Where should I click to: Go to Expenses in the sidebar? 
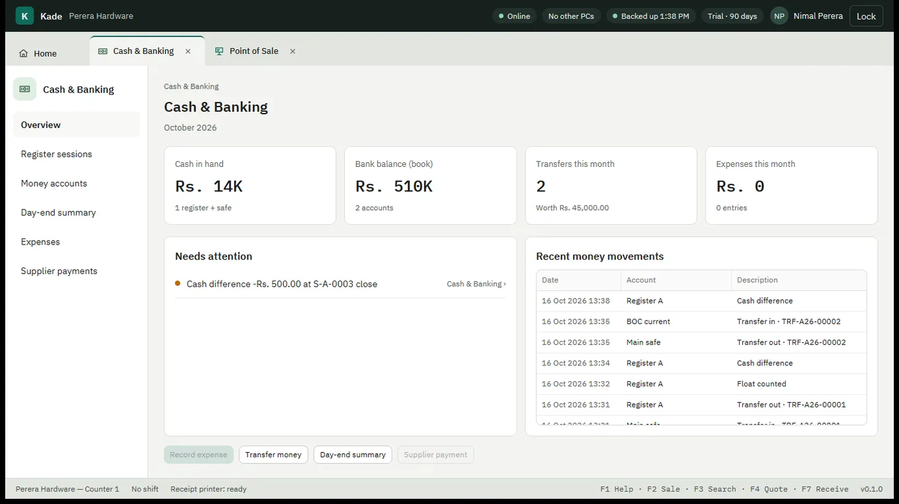point(76,242)
